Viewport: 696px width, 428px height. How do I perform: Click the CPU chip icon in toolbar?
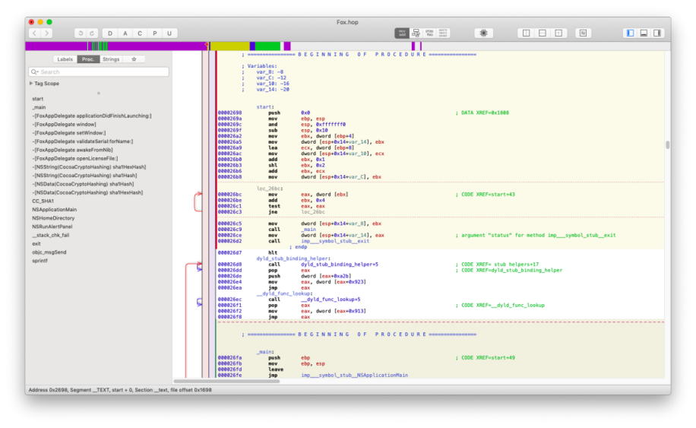(484, 33)
